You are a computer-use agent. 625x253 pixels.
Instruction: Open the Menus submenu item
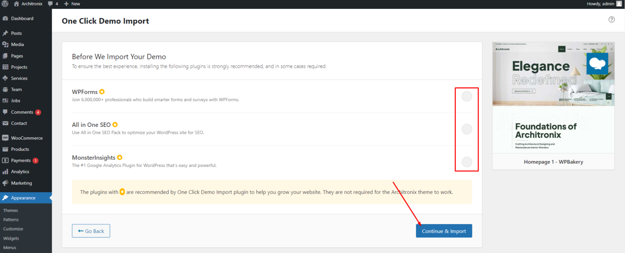(x=10, y=248)
